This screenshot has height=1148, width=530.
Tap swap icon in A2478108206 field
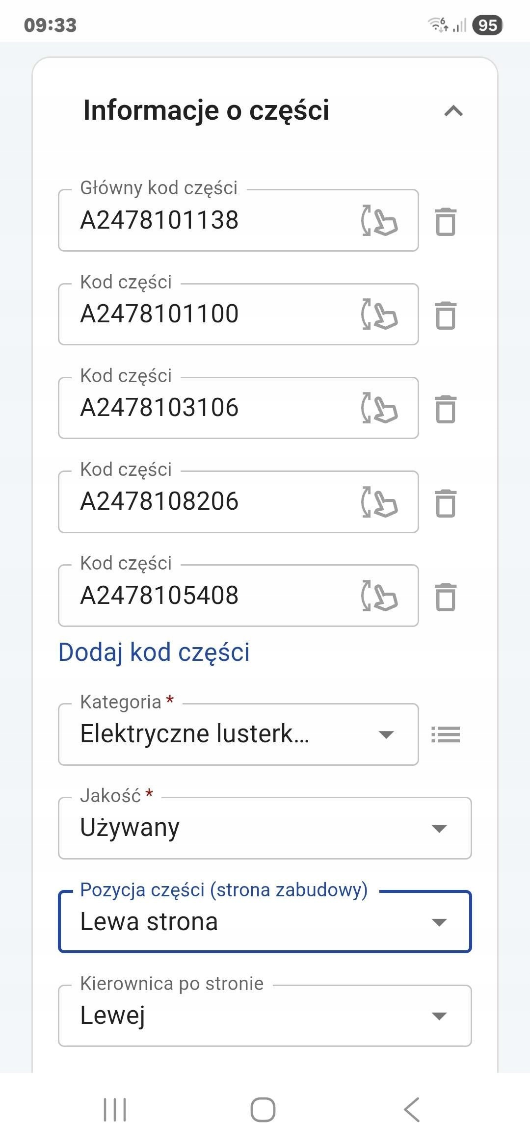(x=379, y=502)
